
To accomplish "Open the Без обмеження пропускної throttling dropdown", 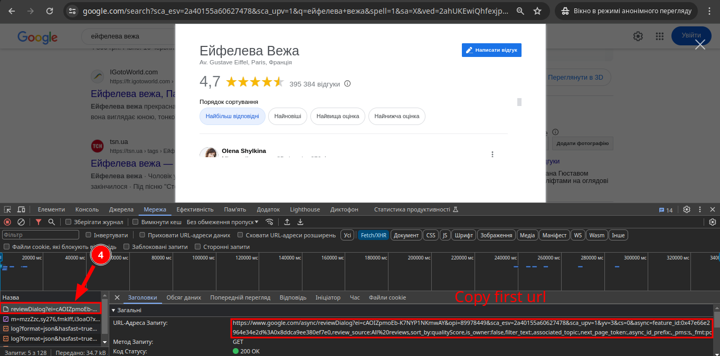I will [x=222, y=222].
